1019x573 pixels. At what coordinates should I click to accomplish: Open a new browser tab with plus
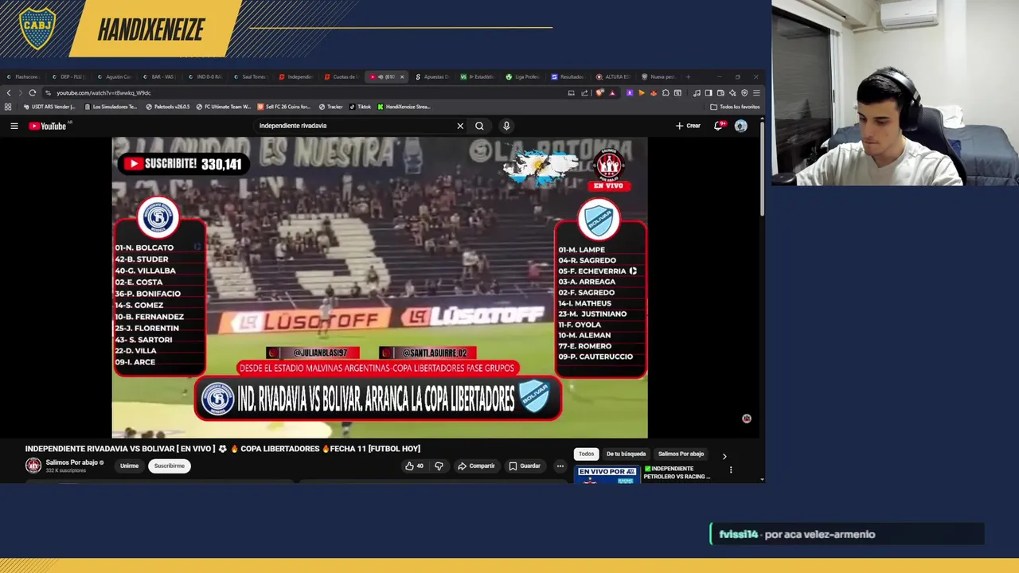click(689, 77)
